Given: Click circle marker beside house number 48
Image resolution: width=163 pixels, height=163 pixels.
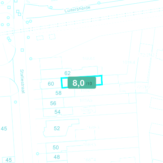Looking at the screenshot, I should [x=37, y=154].
